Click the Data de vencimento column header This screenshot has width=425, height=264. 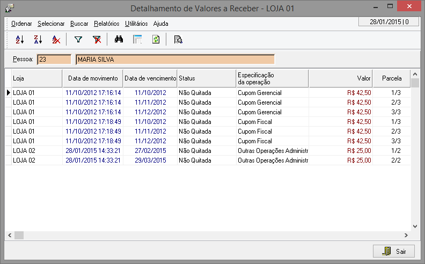[150, 78]
